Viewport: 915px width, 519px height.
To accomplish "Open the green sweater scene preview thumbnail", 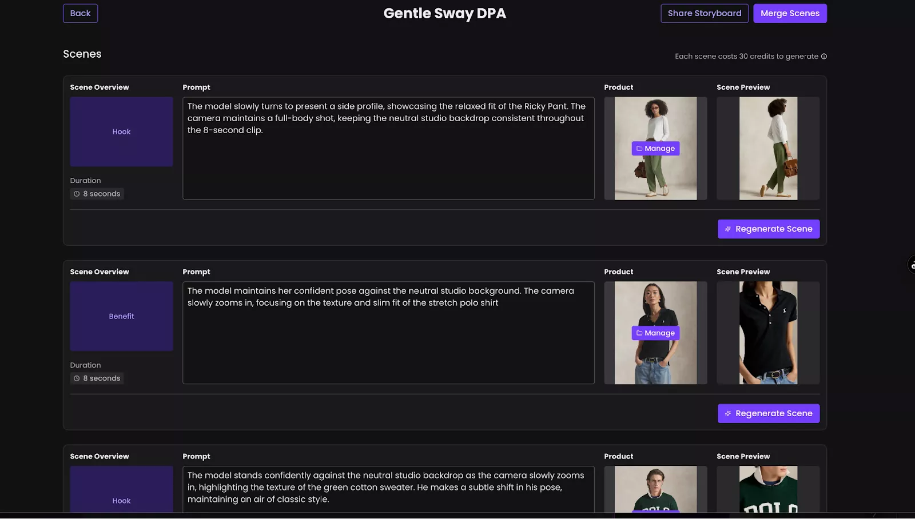I will (x=767, y=489).
